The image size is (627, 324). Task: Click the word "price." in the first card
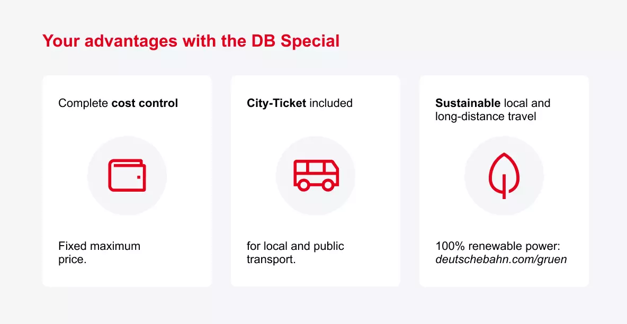point(72,260)
